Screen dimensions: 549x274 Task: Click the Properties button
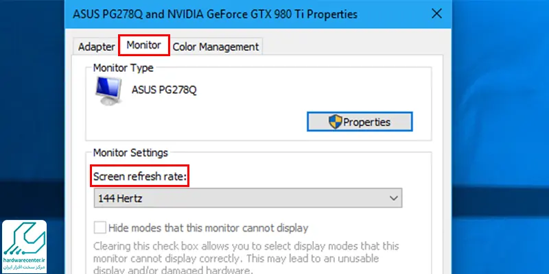(360, 122)
